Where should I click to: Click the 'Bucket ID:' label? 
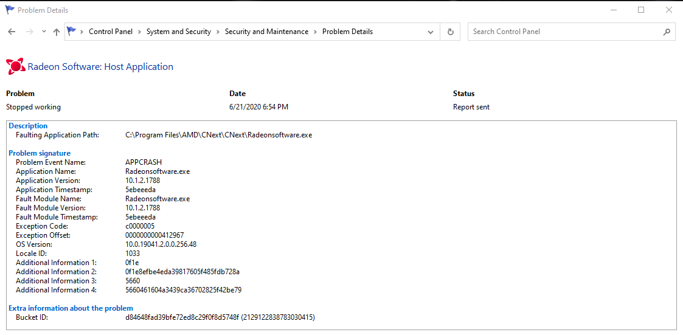point(32,317)
